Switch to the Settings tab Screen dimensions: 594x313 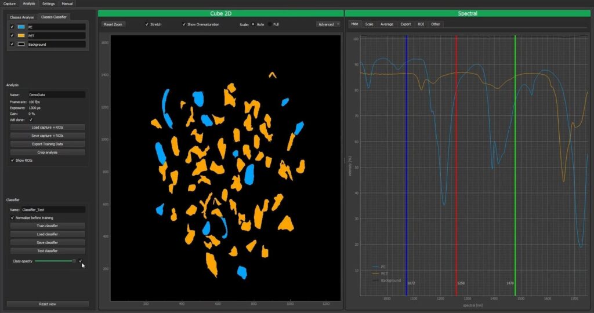pyautogui.click(x=49, y=3)
